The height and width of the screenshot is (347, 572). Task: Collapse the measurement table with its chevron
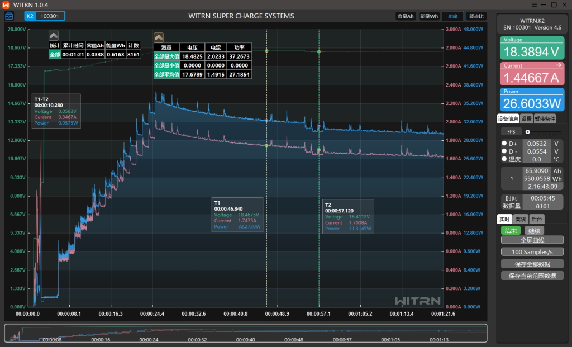pos(159,37)
